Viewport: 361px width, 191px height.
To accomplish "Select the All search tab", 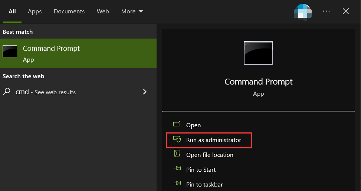I will (12, 11).
